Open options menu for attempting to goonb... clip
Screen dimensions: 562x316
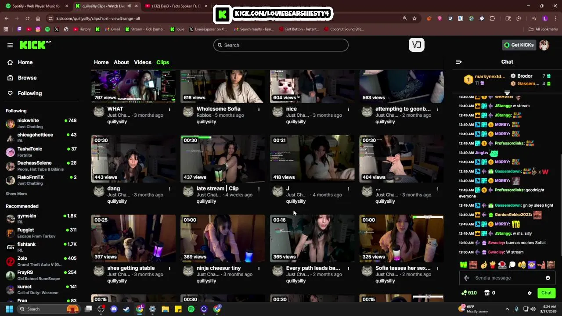(437, 109)
